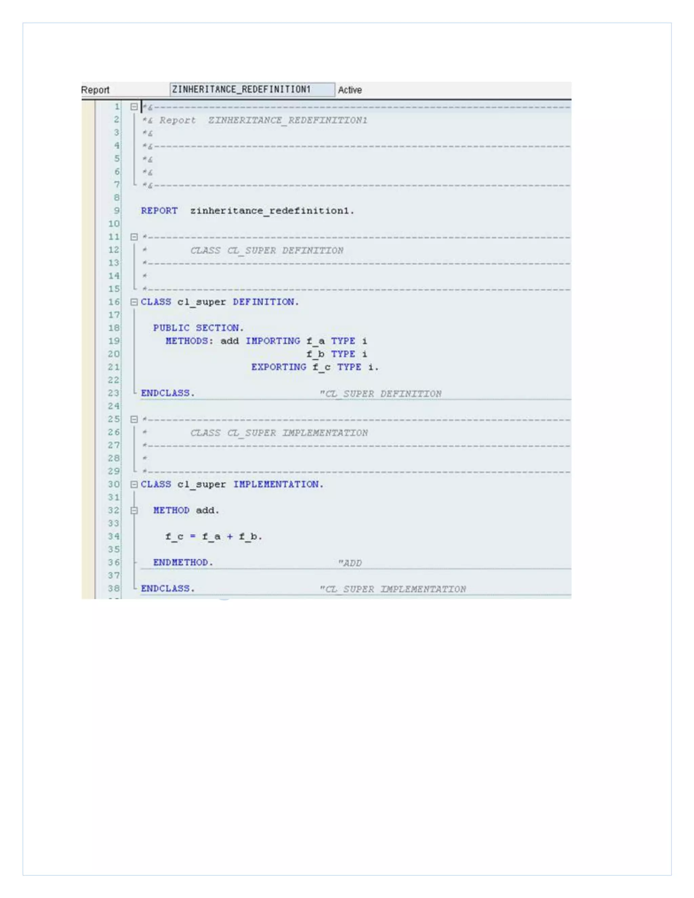Click line number 30 in the gutter
Viewport: 694px width, 898px height.
tap(114, 484)
